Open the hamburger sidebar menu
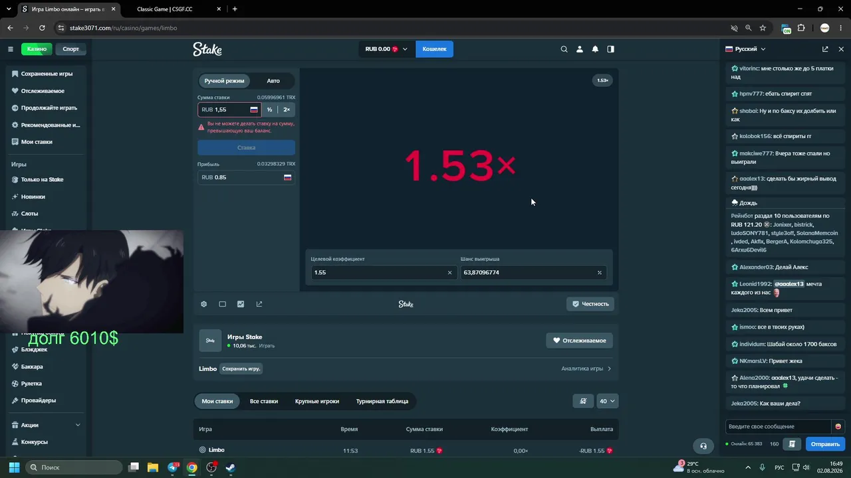This screenshot has height=478, width=851. (11, 49)
